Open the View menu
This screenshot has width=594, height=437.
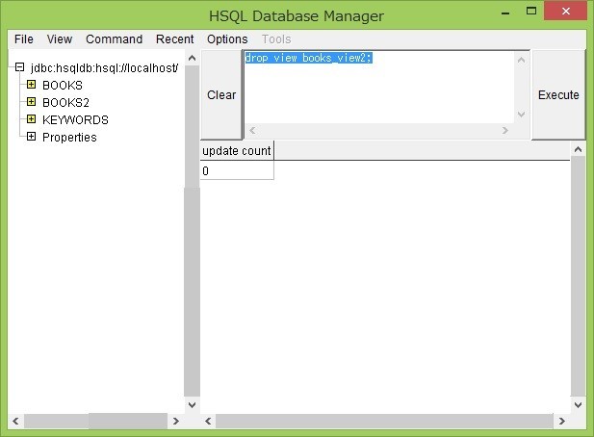point(60,39)
